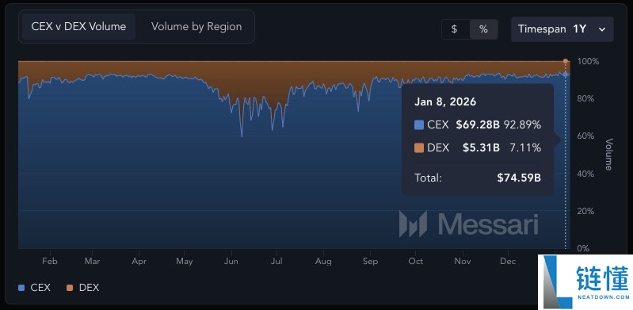633x310 pixels.
Task: Toggle the CEX legend series
Action: pyautogui.click(x=34, y=288)
